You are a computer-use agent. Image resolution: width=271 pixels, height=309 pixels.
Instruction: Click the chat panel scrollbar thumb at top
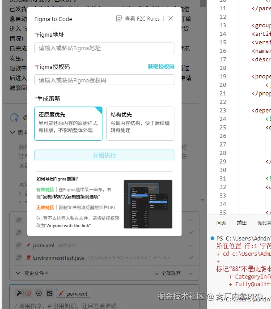[x=203, y=3]
